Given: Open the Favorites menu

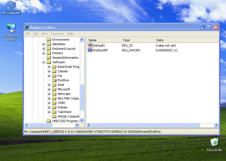Looking at the screenshot, I should tap(58, 34).
